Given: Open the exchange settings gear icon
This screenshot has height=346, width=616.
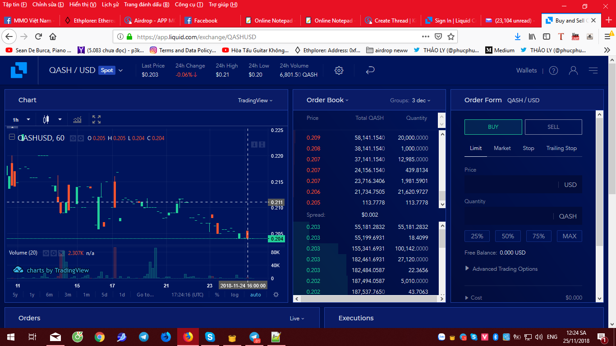Looking at the screenshot, I should (339, 70).
